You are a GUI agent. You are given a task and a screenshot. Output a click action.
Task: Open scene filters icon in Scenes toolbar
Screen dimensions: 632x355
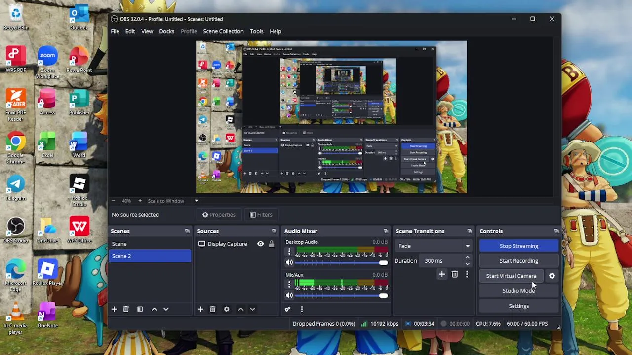coord(140,309)
